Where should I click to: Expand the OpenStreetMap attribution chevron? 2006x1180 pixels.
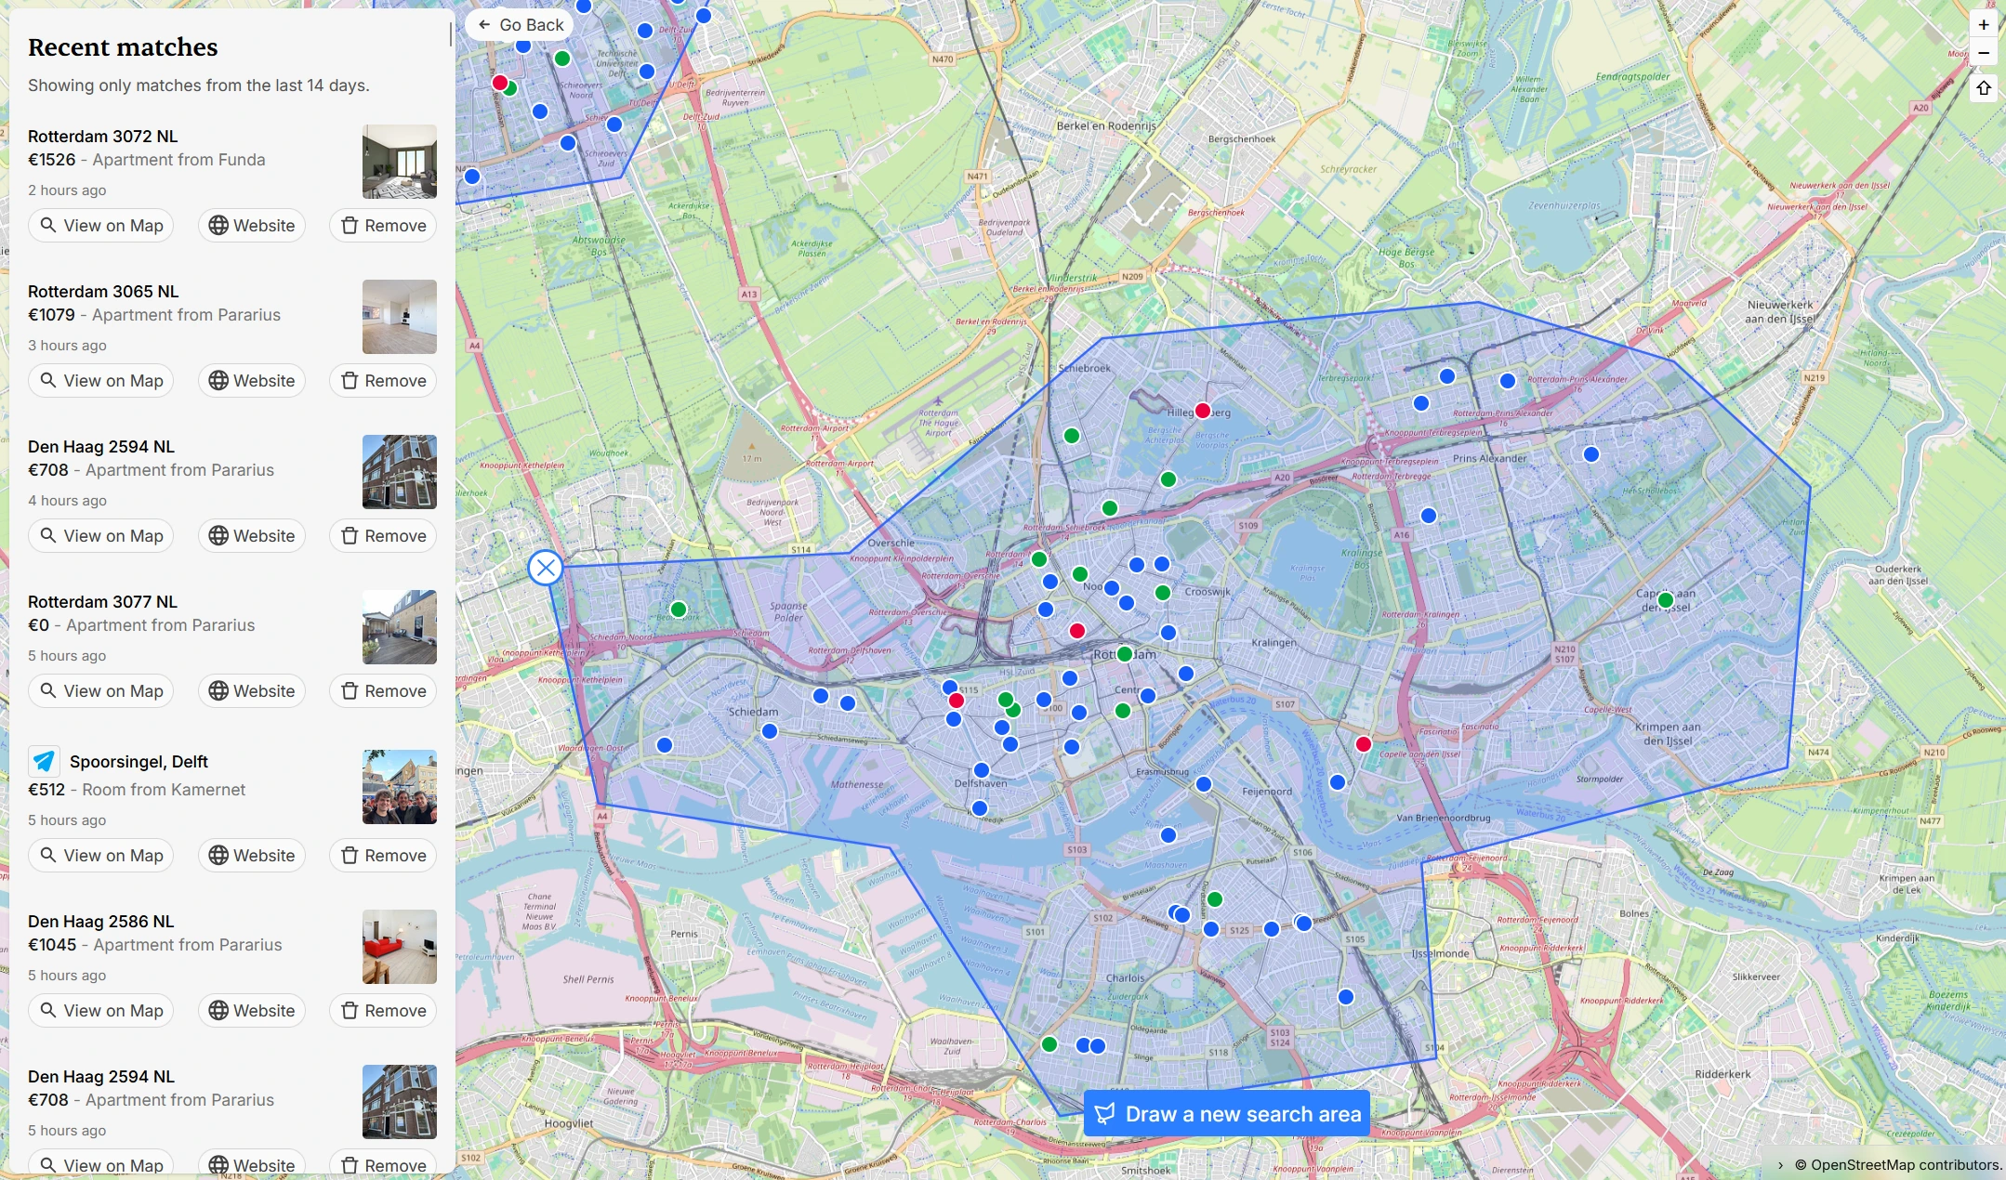point(1780,1165)
